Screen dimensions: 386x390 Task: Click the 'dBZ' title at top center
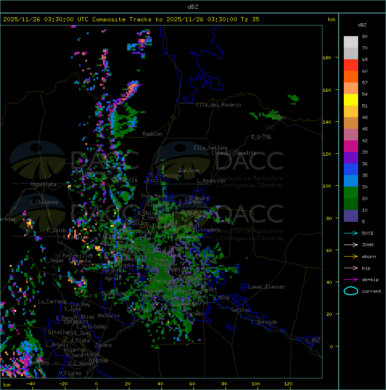(193, 7)
